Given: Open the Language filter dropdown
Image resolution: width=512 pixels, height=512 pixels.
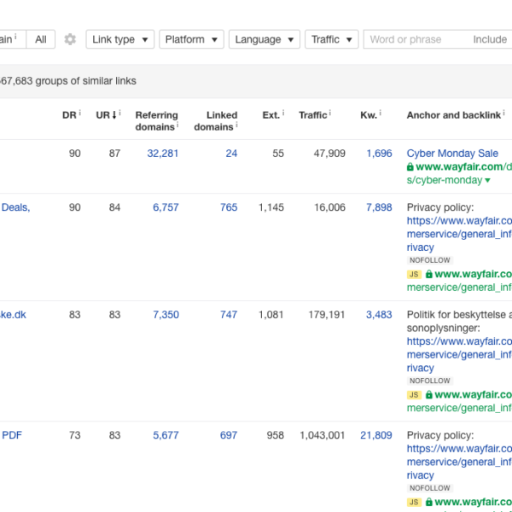Looking at the screenshot, I should pyautogui.click(x=264, y=39).
